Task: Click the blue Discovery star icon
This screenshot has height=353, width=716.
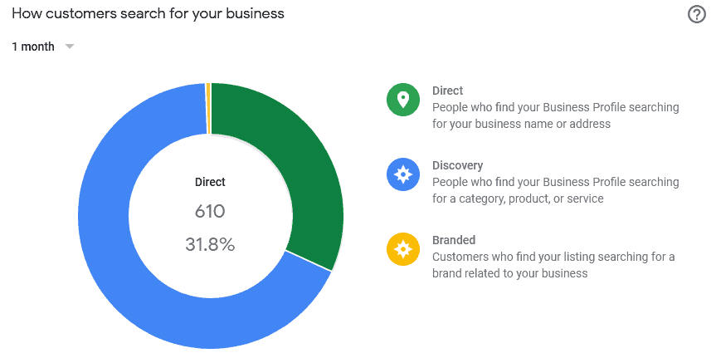Action: pyautogui.click(x=402, y=174)
